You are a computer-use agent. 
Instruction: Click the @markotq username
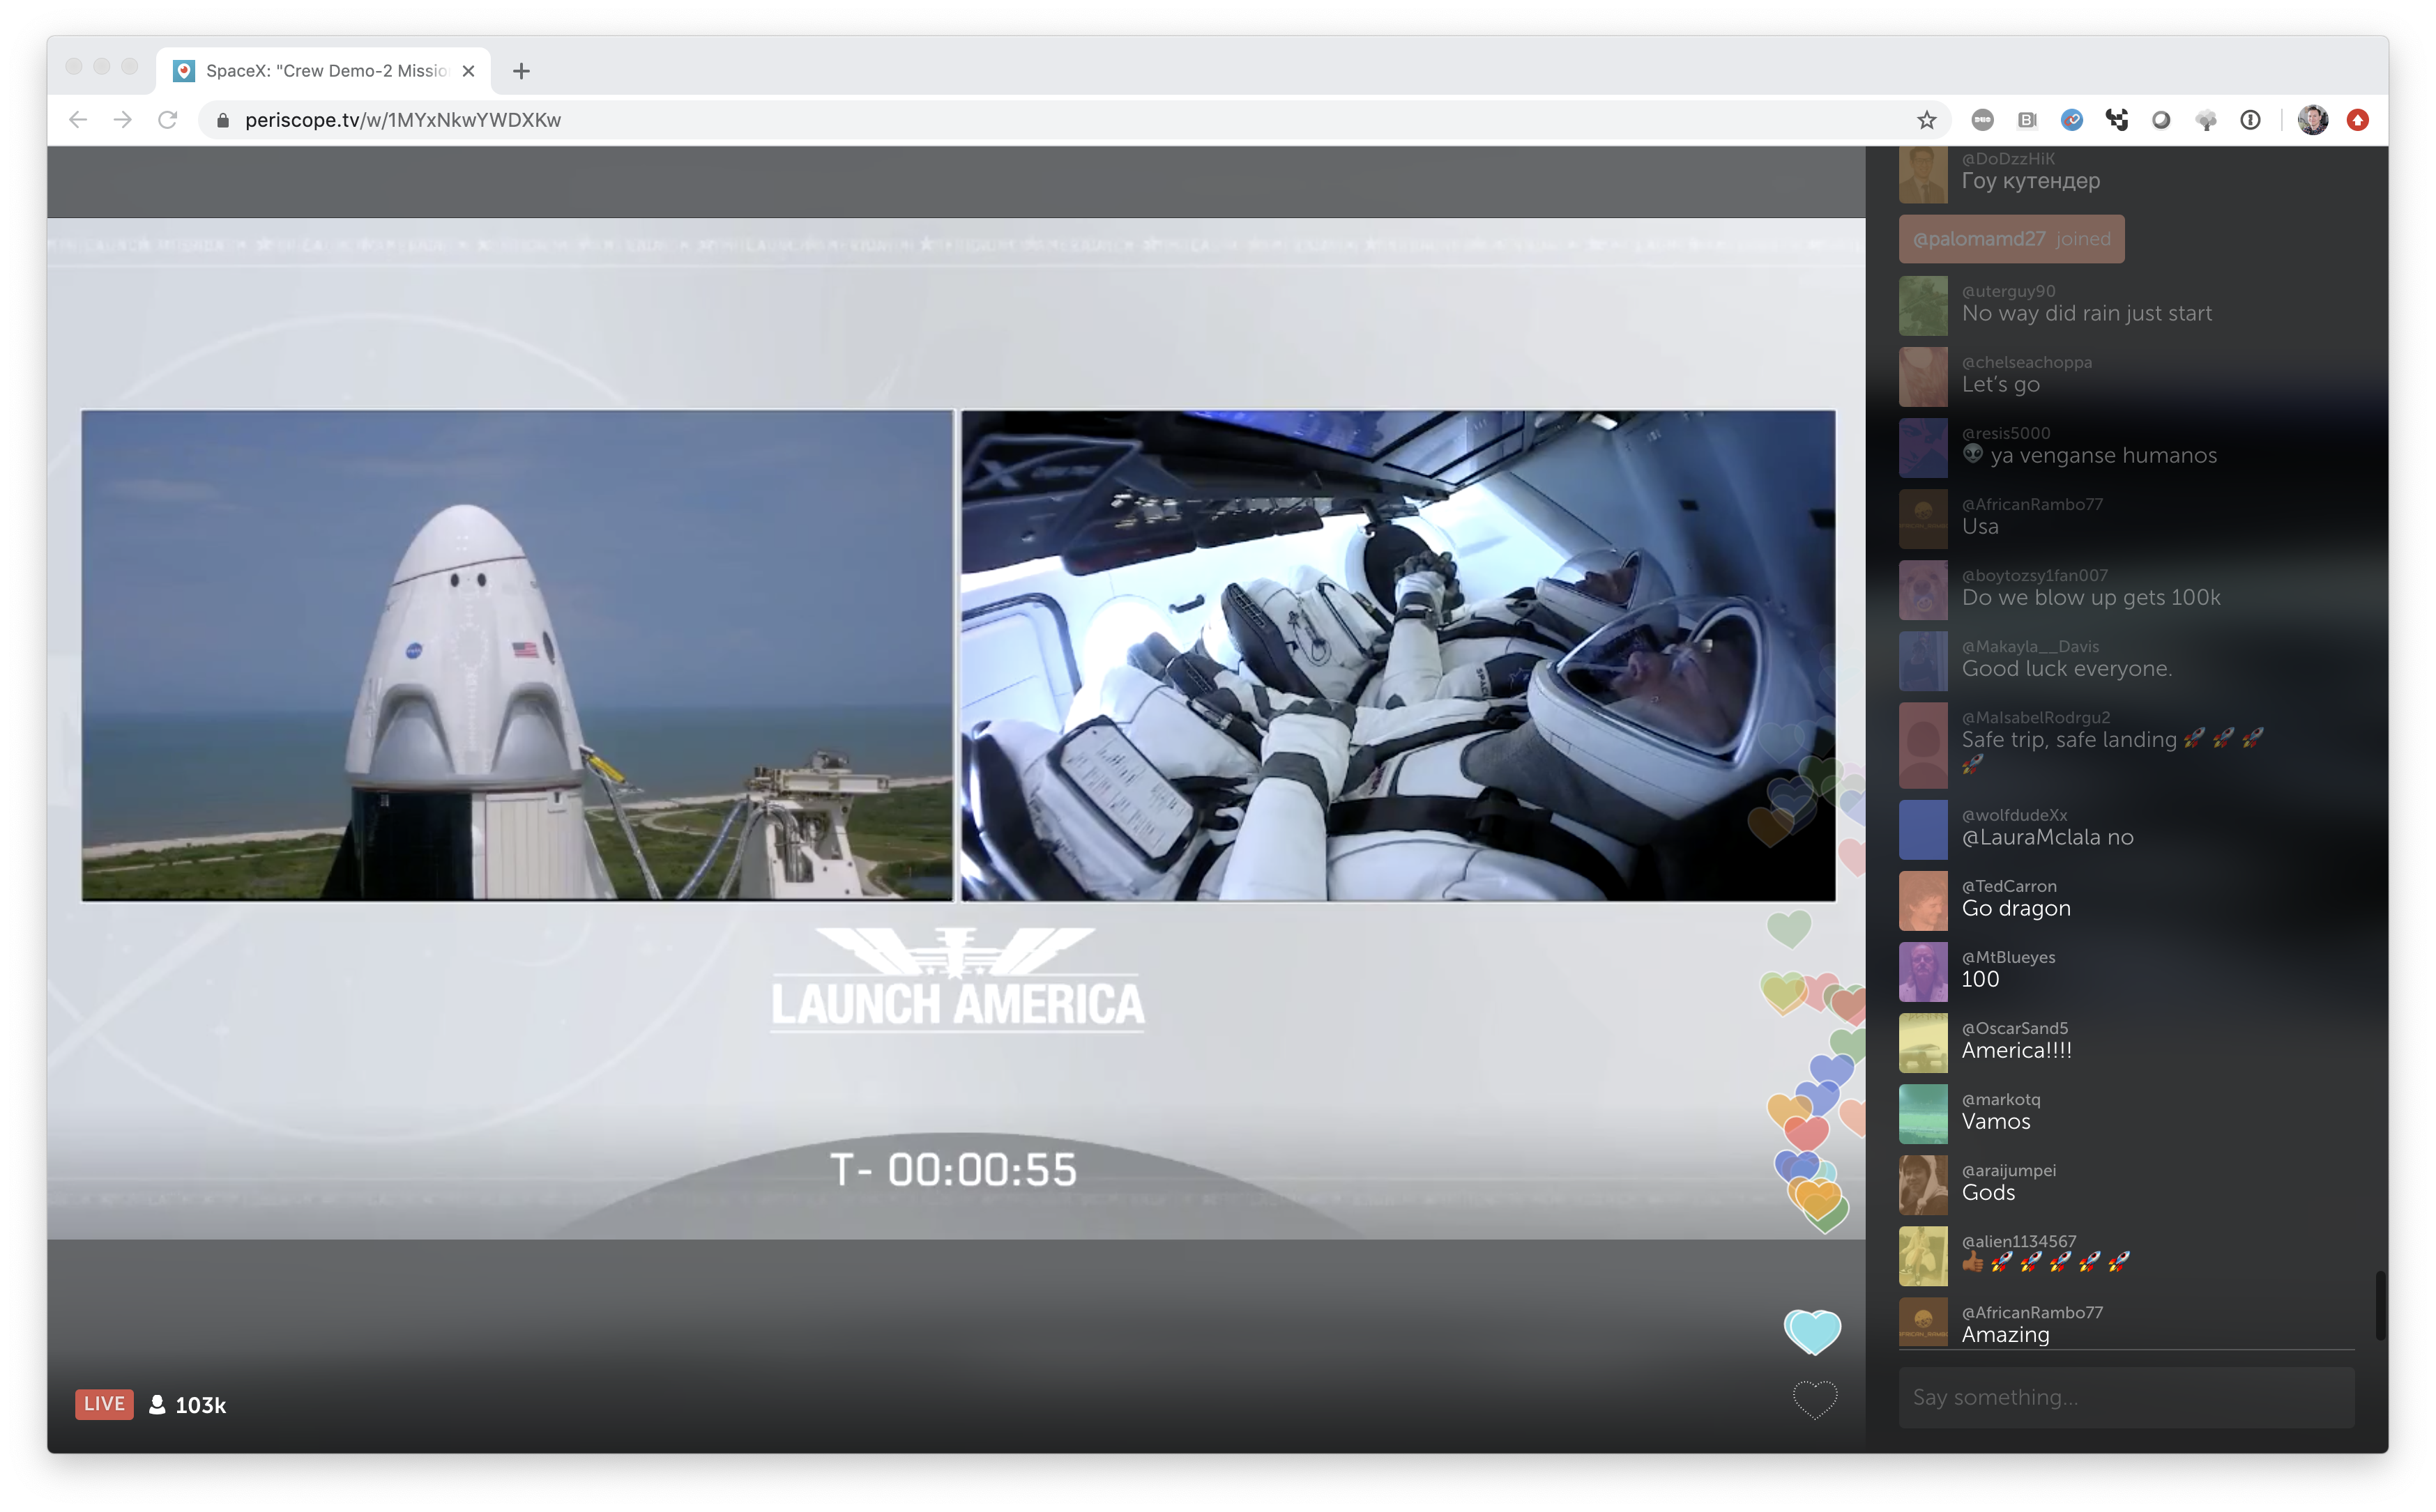pos(2001,1099)
